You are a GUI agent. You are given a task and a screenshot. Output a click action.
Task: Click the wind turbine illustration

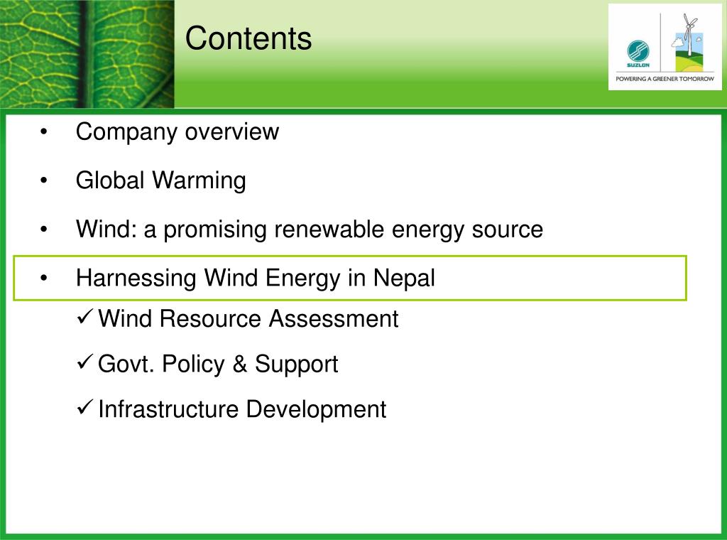click(689, 42)
